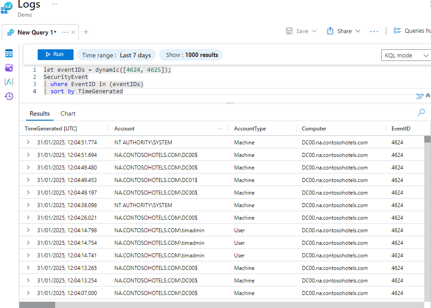Open the Save dropdown arrow

point(314,31)
